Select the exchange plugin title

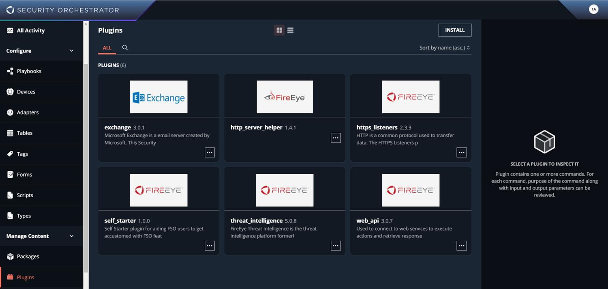118,127
